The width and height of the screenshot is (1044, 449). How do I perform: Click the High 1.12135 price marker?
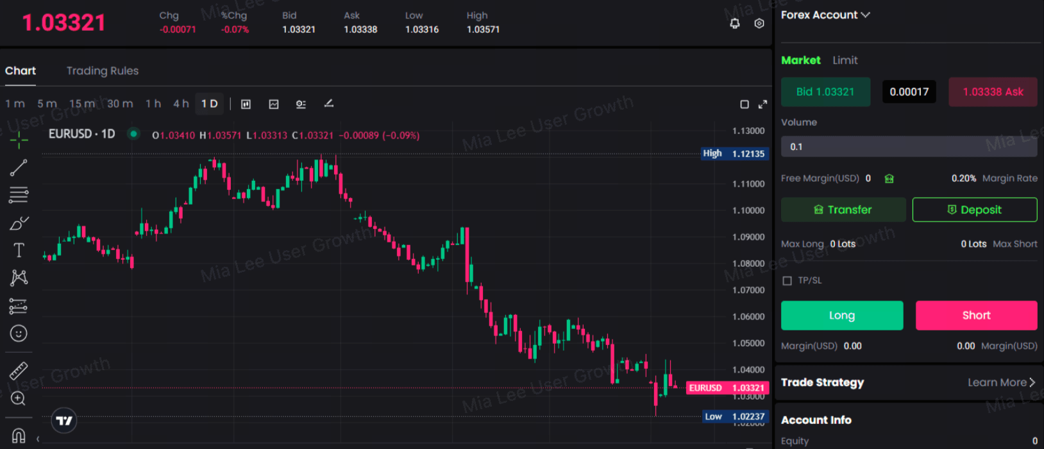click(x=734, y=154)
